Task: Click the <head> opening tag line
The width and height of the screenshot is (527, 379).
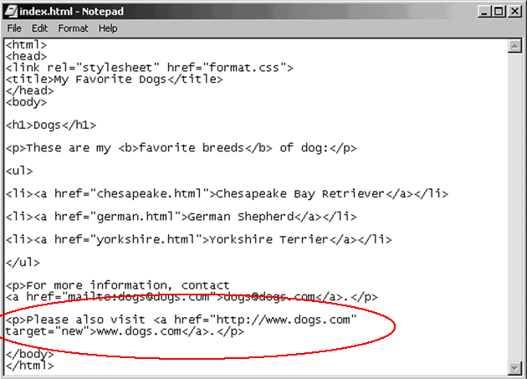Action: (x=26, y=56)
